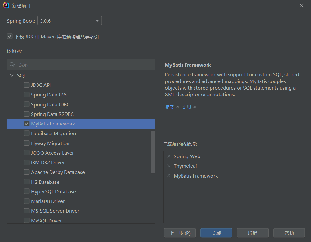Click the Previous step button
Viewport: 311px width, 242px height.
pos(180,233)
